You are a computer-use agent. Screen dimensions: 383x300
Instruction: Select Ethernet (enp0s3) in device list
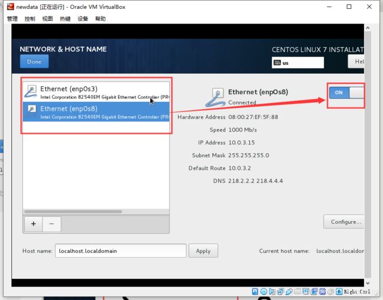click(x=96, y=92)
